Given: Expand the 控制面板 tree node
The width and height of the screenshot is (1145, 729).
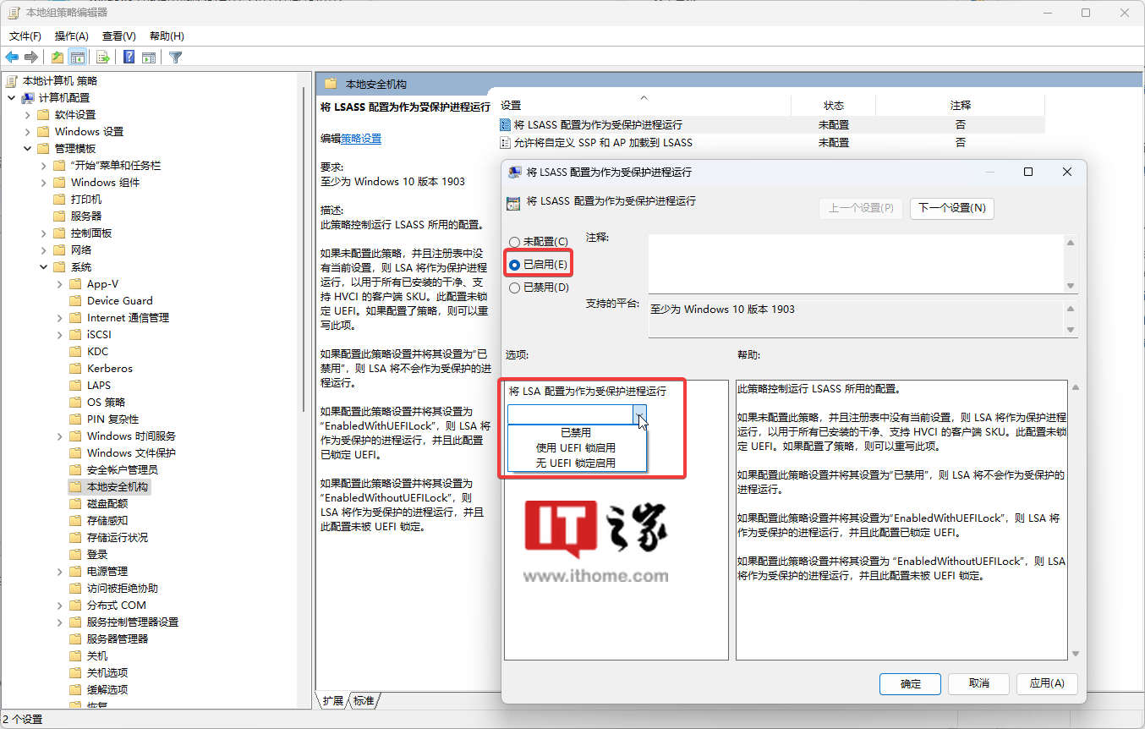Looking at the screenshot, I should [x=43, y=233].
